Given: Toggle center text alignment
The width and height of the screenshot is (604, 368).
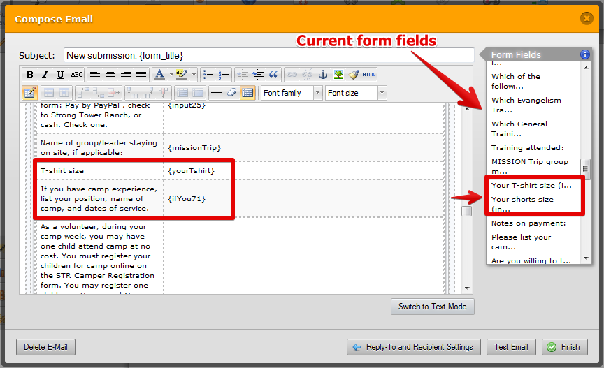Looking at the screenshot, I should click(110, 75).
